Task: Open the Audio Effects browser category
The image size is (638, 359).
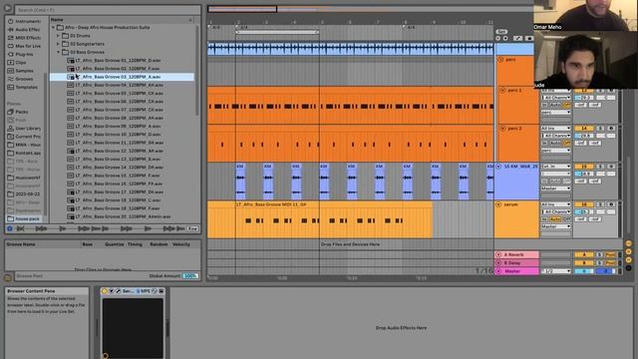Action: coord(24,29)
